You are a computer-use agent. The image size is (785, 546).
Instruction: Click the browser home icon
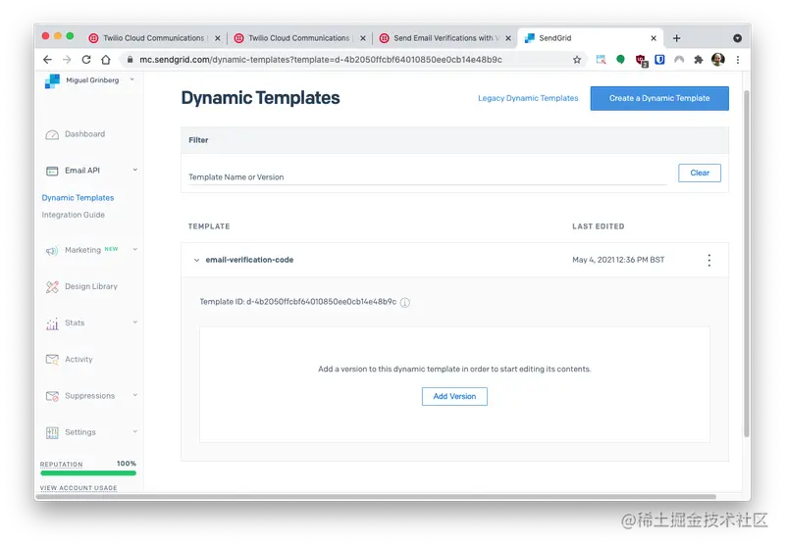(106, 60)
